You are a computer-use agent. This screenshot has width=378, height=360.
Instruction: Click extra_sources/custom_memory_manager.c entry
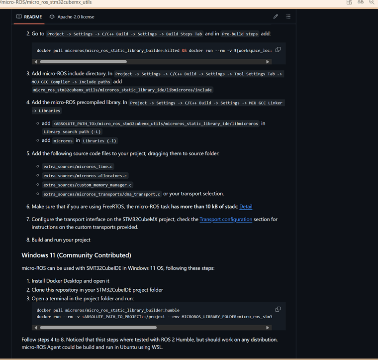(x=88, y=185)
